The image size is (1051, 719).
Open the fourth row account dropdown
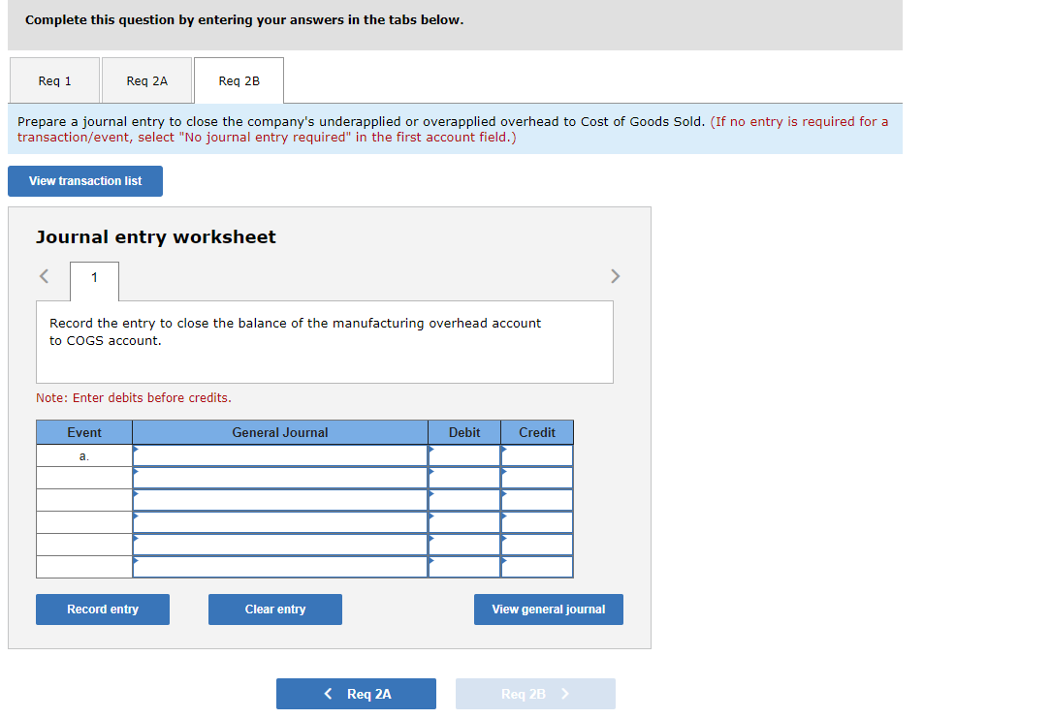(281, 521)
